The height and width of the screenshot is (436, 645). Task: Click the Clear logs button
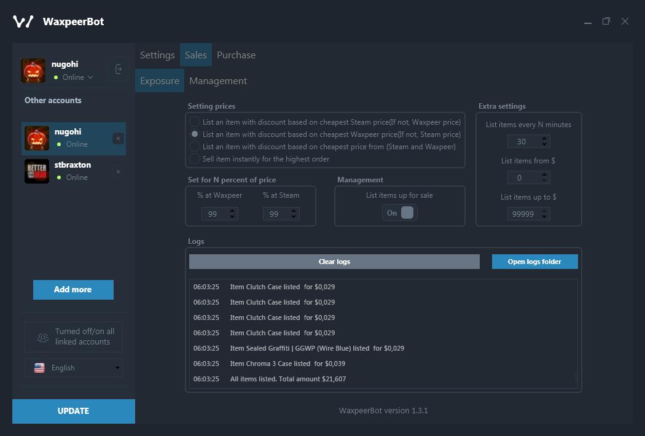(x=334, y=262)
